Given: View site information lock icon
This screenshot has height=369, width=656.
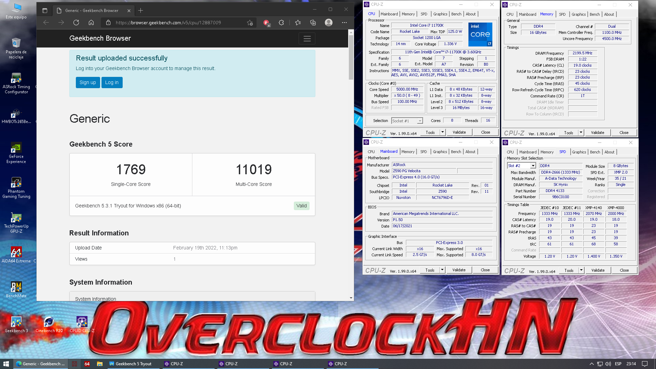Looking at the screenshot, I should (x=108, y=23).
